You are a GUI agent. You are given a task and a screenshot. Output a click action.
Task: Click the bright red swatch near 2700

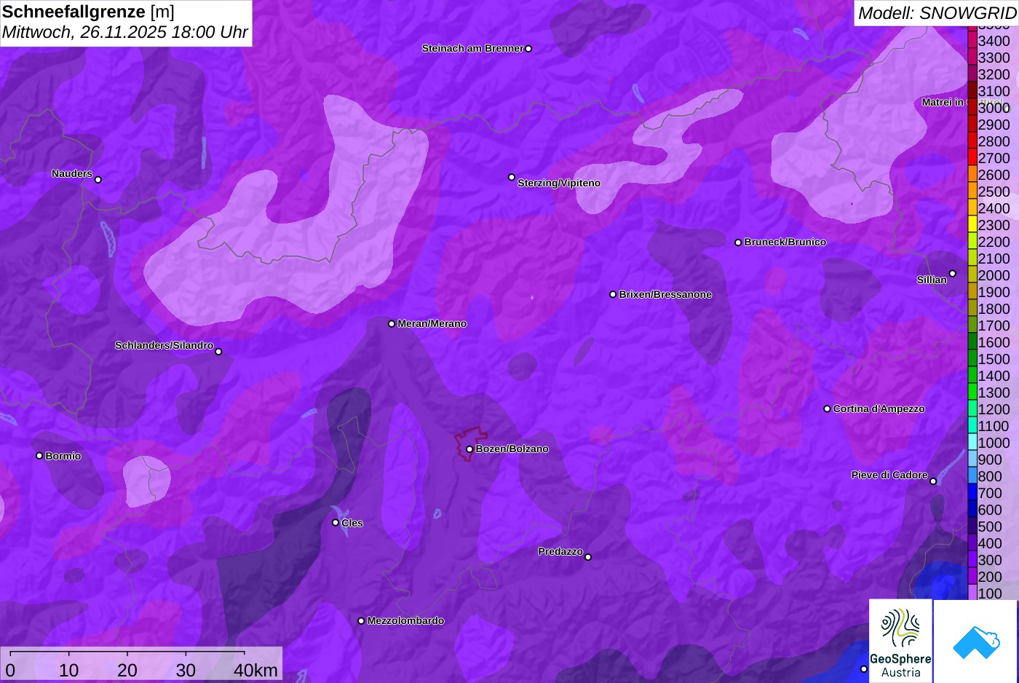972,157
